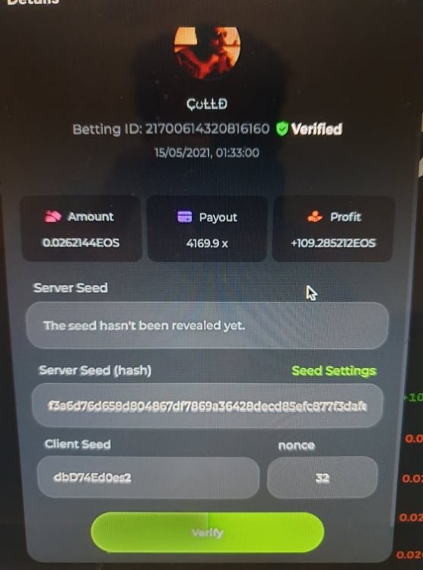Click the Verified label text
This screenshot has width=423, height=570.
point(316,129)
